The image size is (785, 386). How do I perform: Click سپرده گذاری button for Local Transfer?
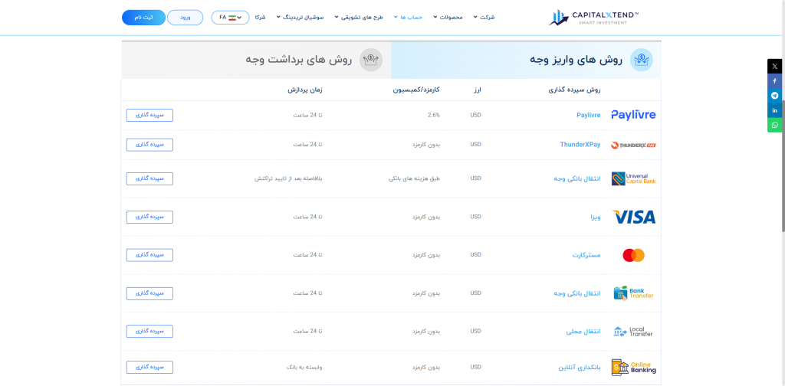point(149,331)
